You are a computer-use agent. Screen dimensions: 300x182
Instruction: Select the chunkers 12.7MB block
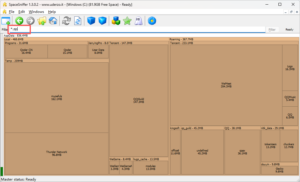289,146
